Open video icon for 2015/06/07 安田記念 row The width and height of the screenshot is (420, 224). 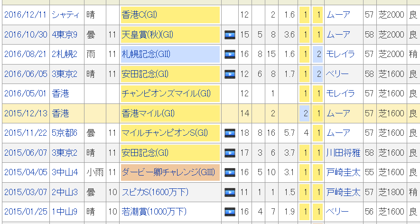(x=230, y=153)
